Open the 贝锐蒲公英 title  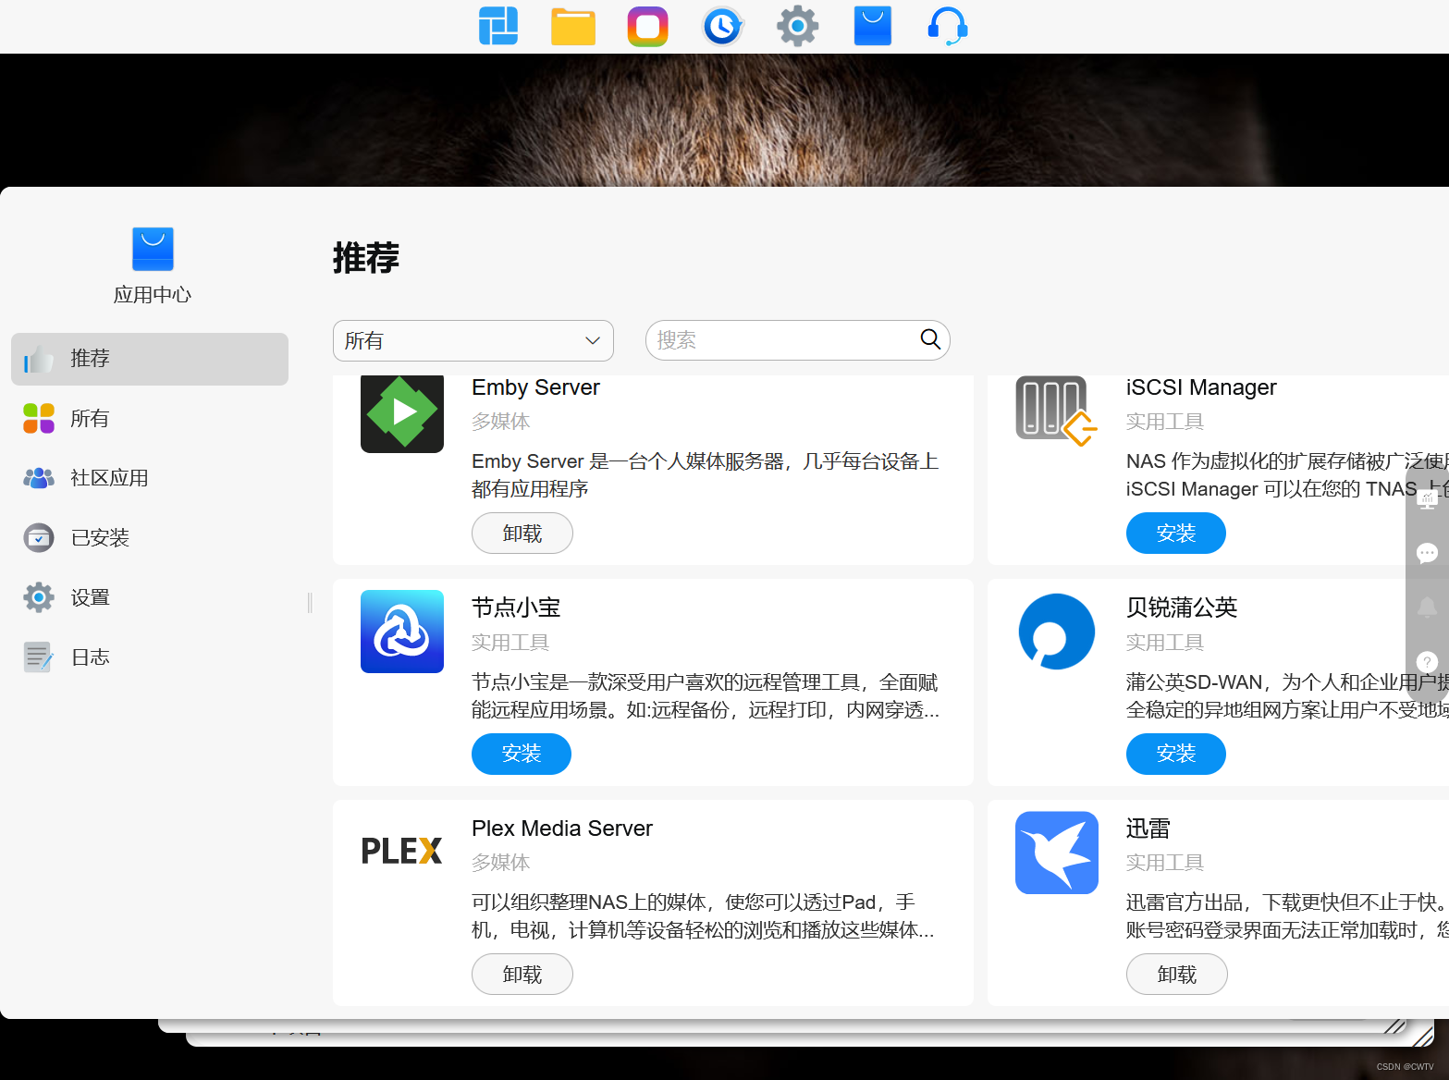pyautogui.click(x=1182, y=607)
